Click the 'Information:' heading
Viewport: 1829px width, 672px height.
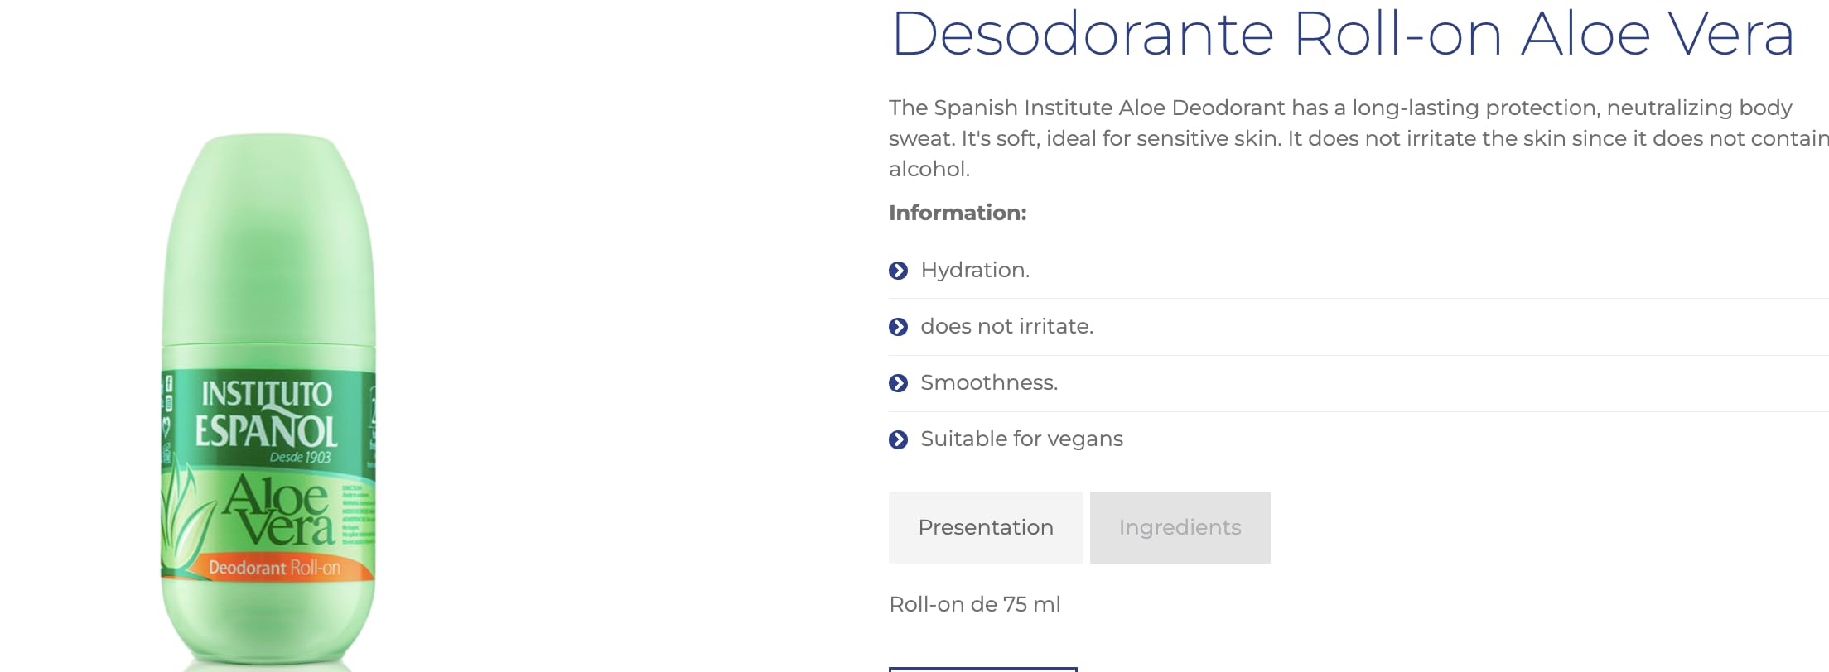(x=958, y=213)
